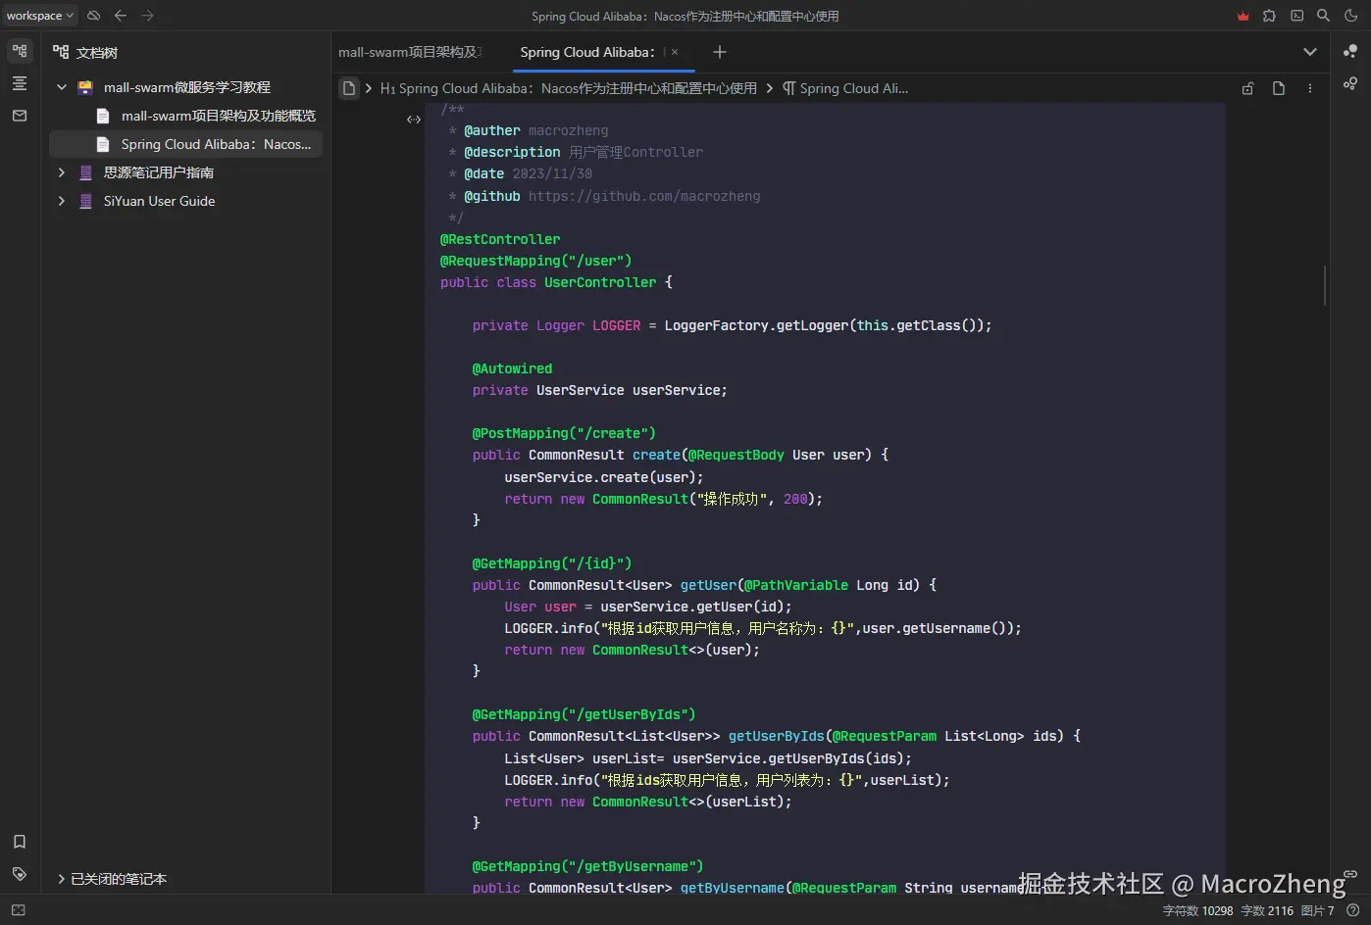Open the inbox panel icon
Image resolution: width=1371 pixels, height=925 pixels.
click(20, 116)
